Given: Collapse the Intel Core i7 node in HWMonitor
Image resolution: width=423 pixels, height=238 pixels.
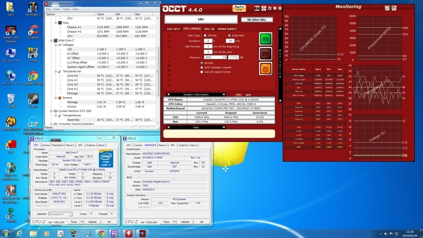Looking at the screenshot, I should tap(51, 41).
